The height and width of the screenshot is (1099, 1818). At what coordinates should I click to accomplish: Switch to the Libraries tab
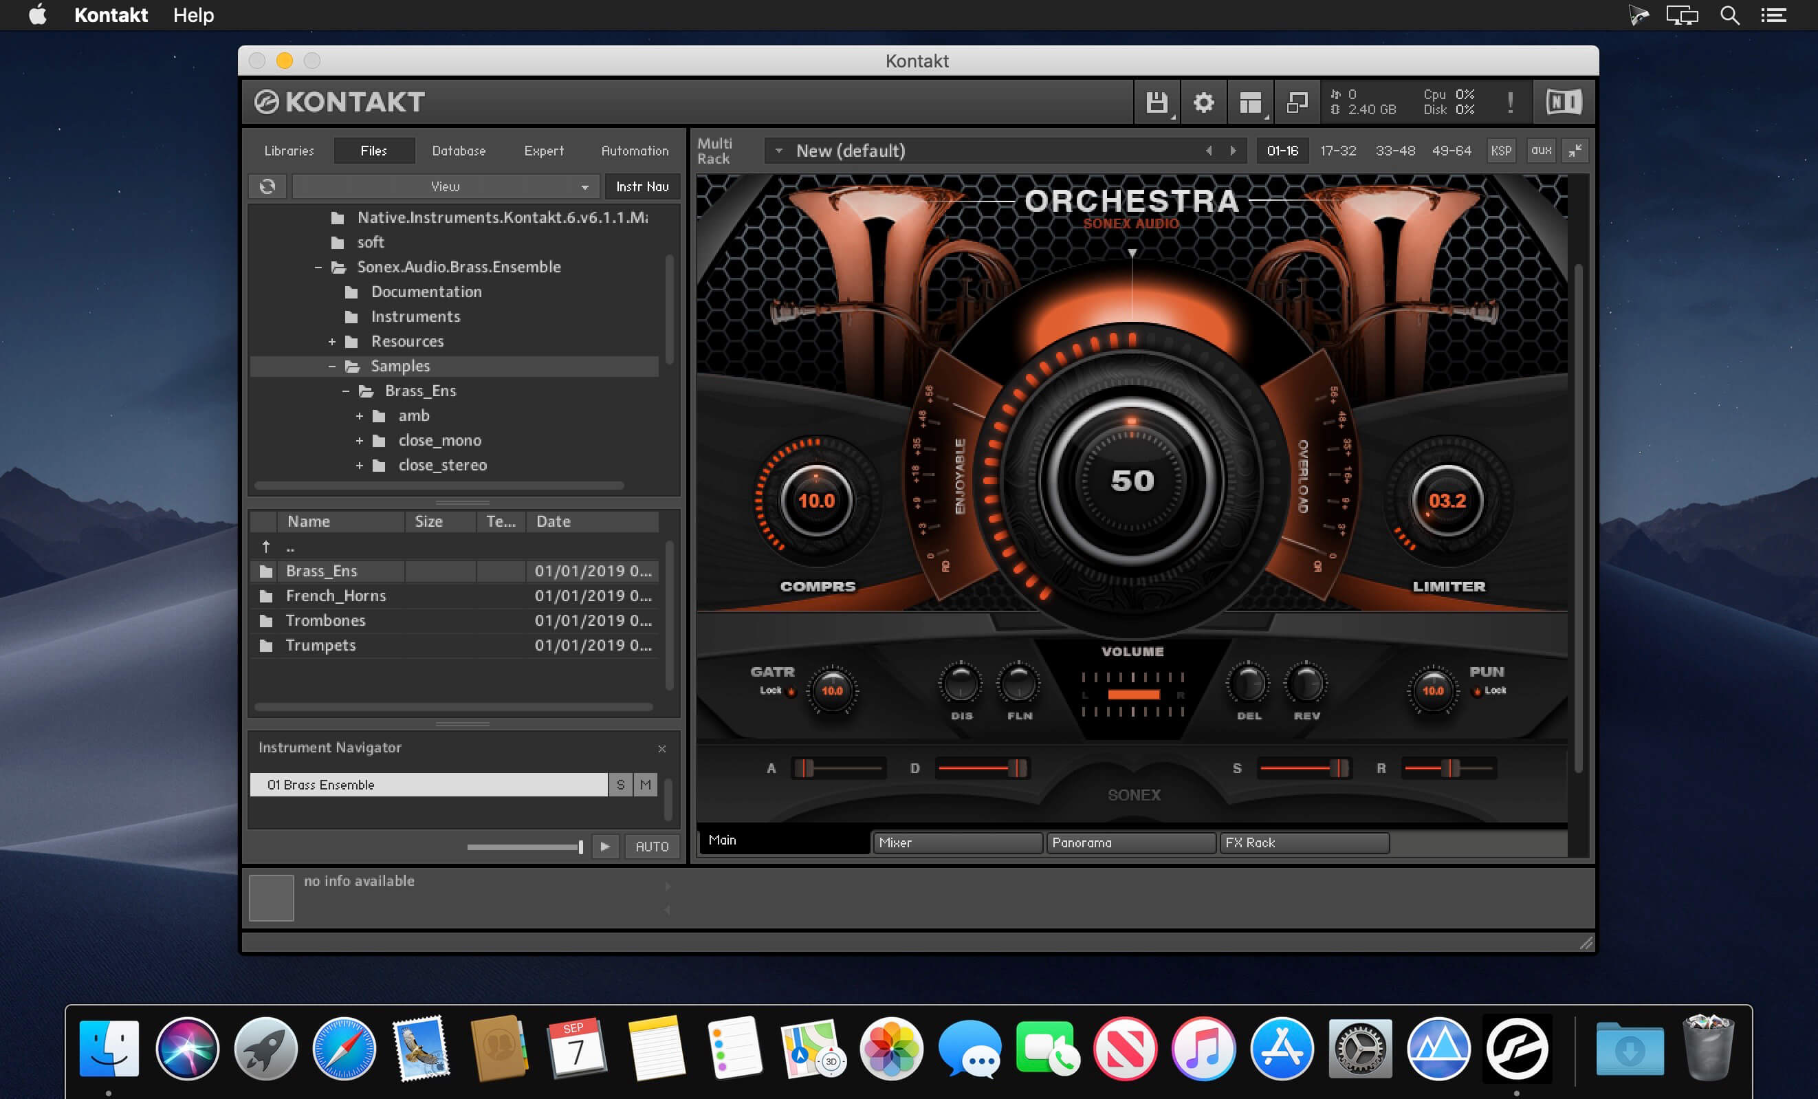(289, 151)
